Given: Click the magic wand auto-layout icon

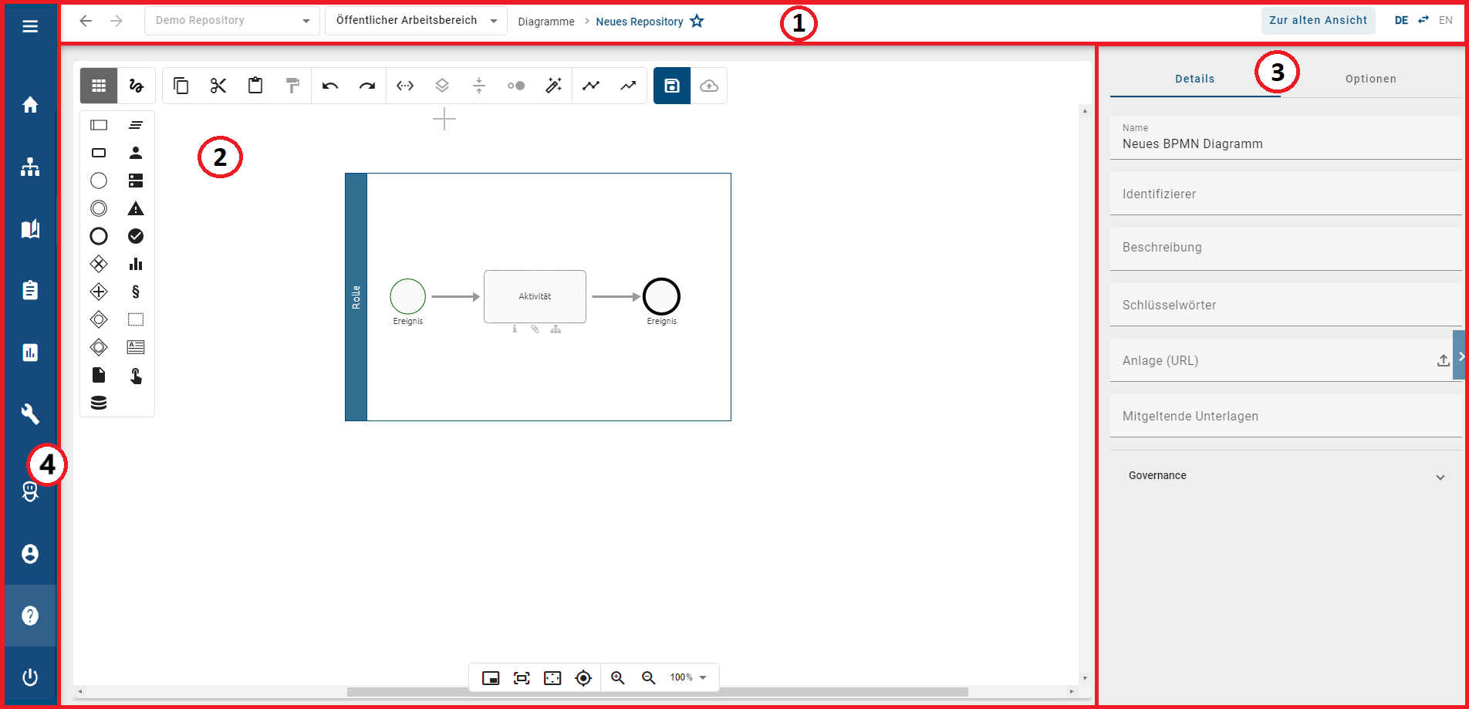Looking at the screenshot, I should (553, 86).
